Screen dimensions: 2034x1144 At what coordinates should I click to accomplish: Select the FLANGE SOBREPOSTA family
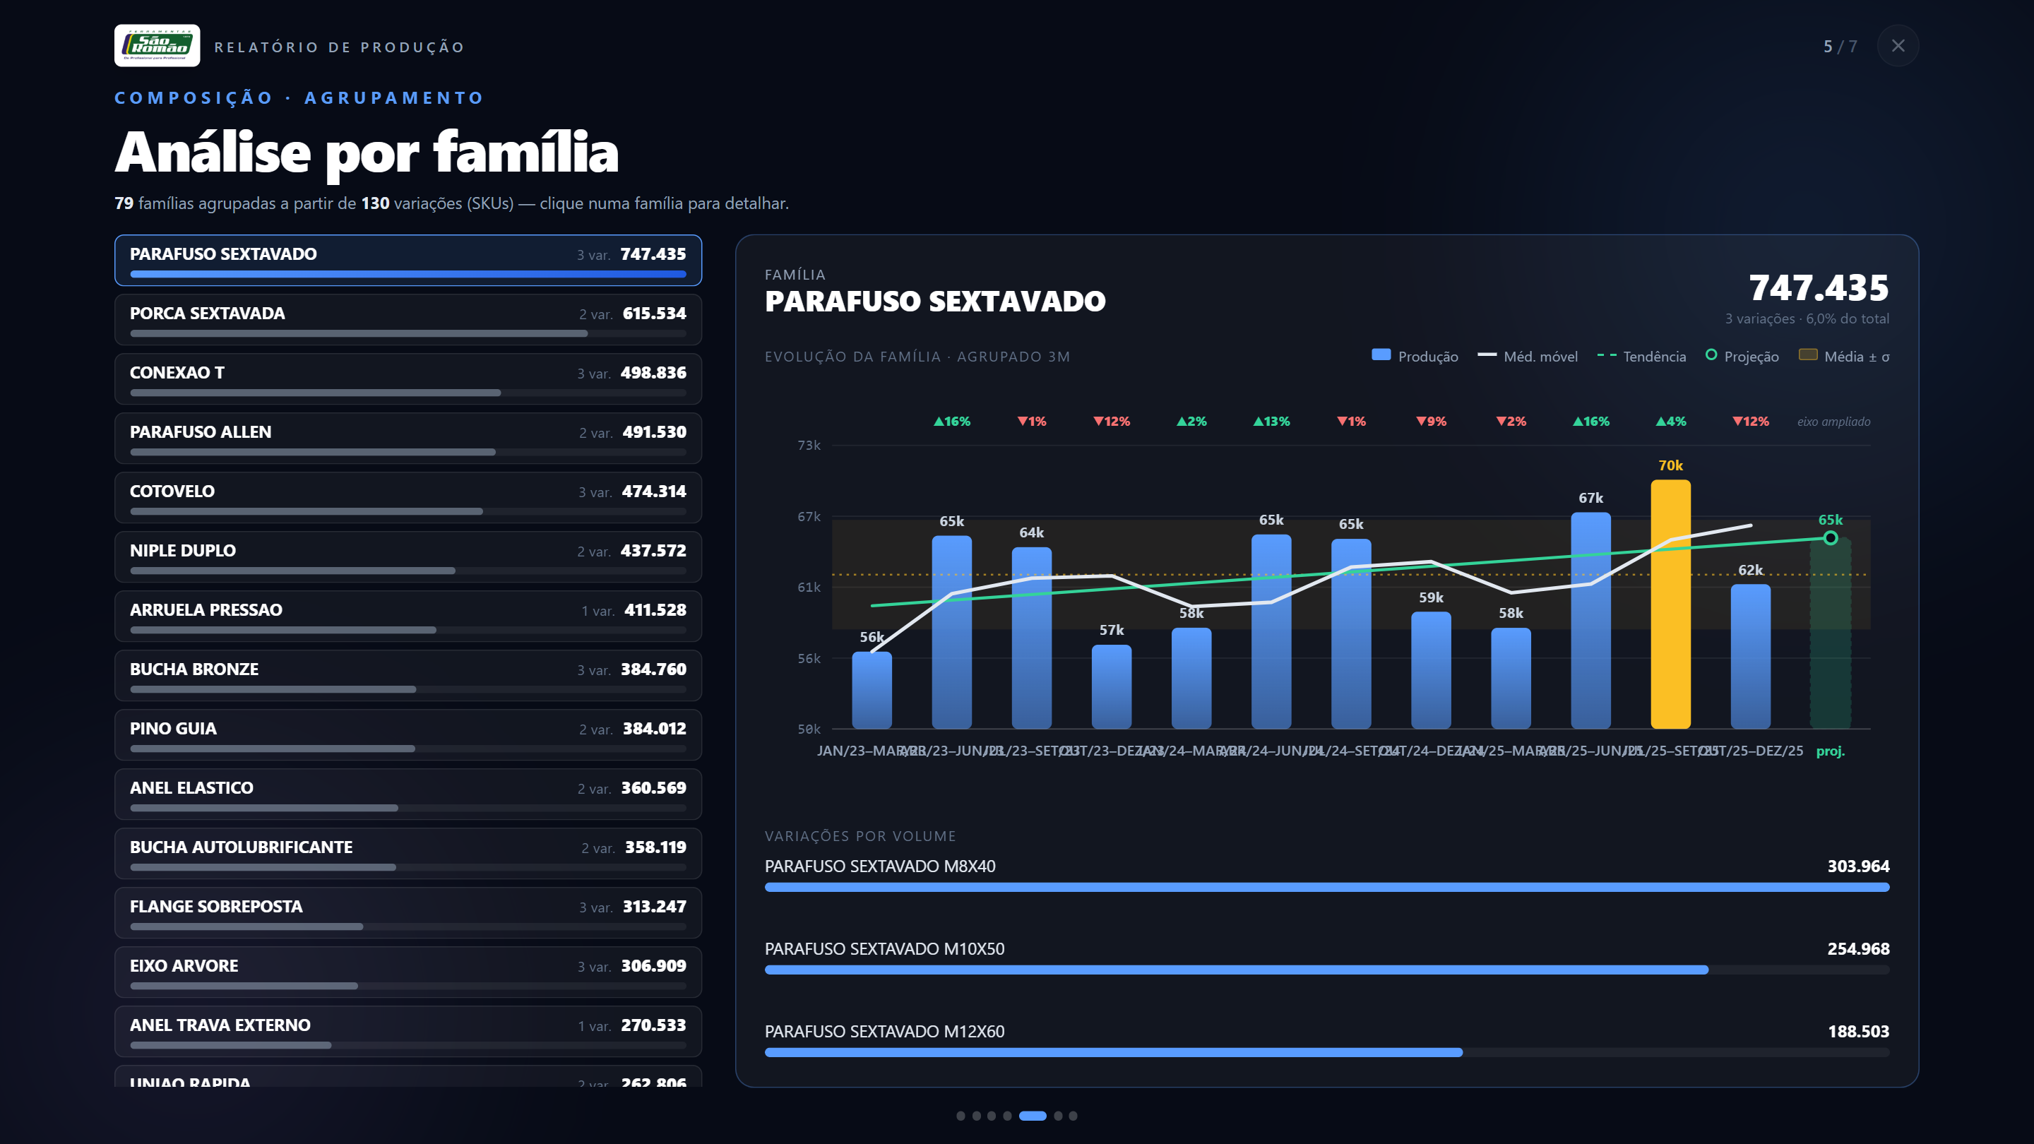(x=408, y=912)
